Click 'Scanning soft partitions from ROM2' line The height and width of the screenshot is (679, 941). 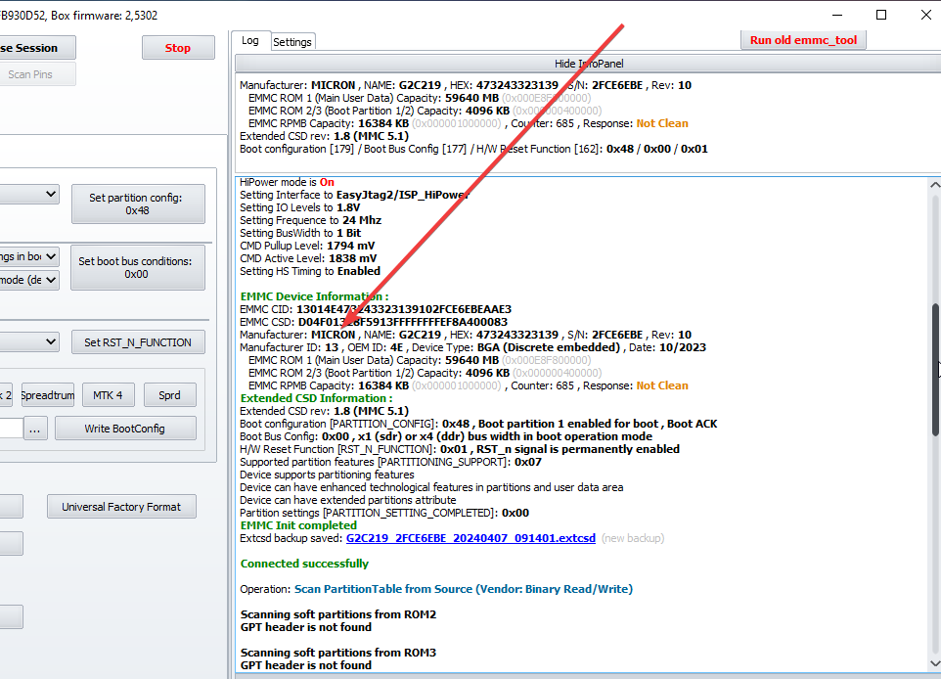click(337, 614)
